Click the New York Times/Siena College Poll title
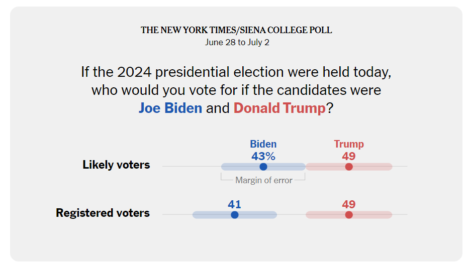 pyautogui.click(x=236, y=30)
